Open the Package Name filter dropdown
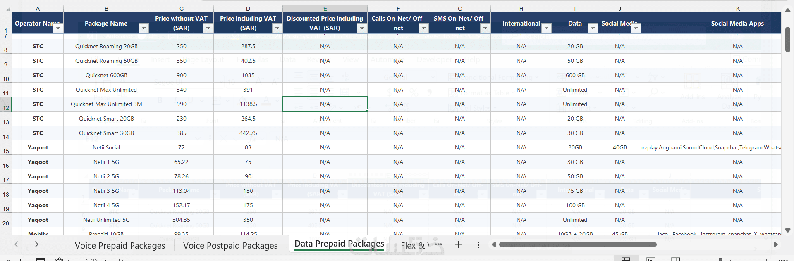 (x=143, y=28)
